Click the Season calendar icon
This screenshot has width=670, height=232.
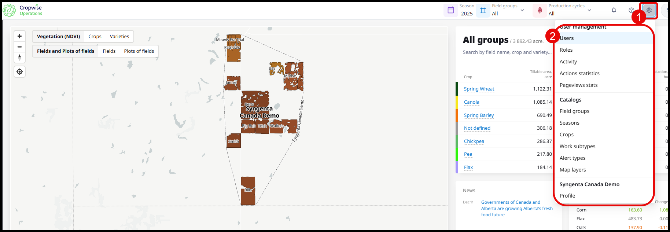coord(451,10)
